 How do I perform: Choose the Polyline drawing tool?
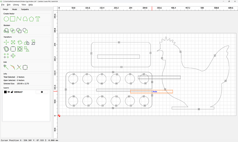19,19
